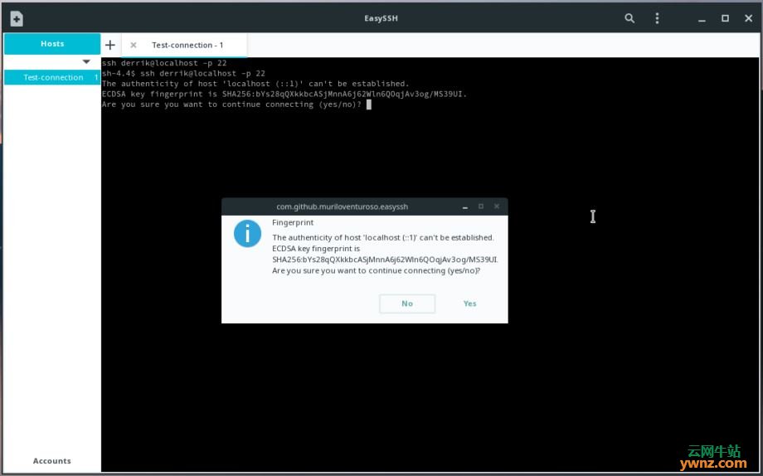Click the Fingerprint heading in the dialog

pyautogui.click(x=293, y=223)
